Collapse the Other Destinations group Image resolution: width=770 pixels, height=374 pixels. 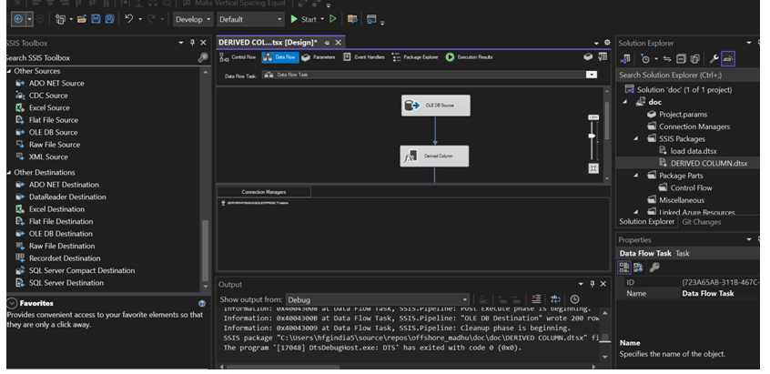tap(9, 172)
